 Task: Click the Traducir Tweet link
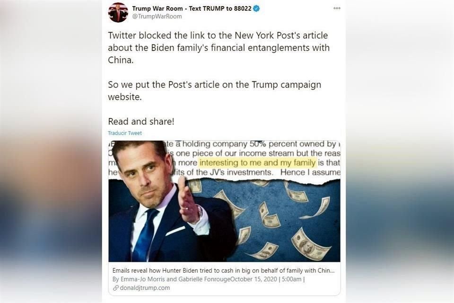pos(125,133)
